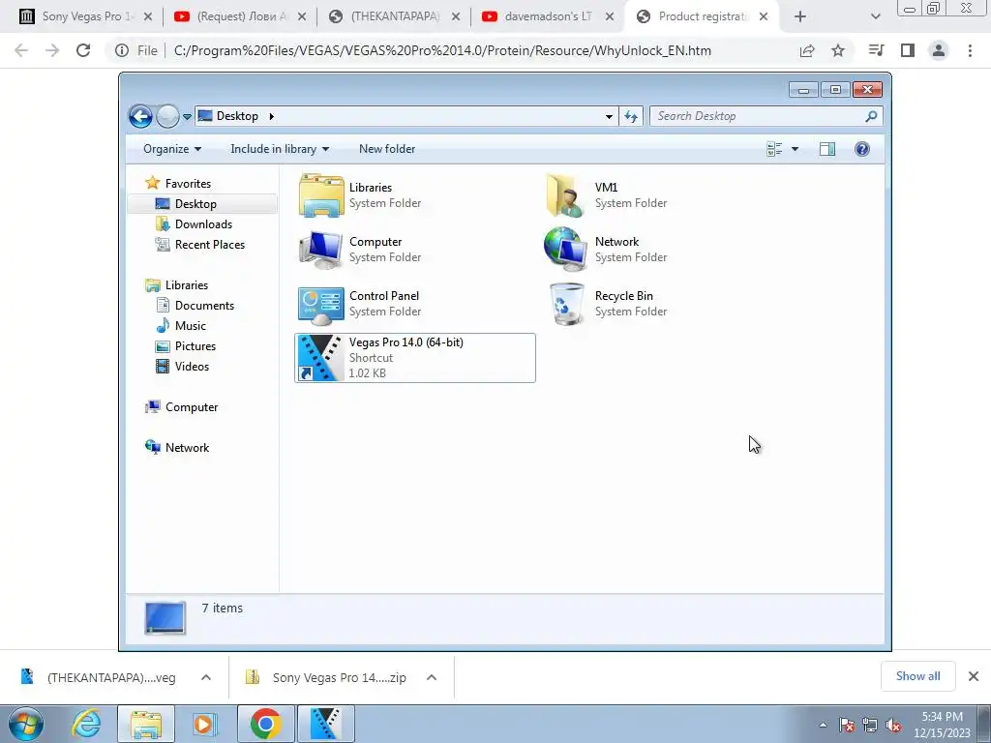Bookmark this page with star icon

[838, 50]
